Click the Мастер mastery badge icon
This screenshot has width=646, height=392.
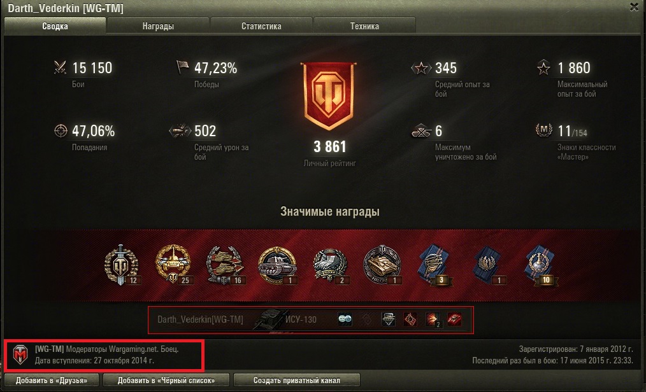(x=544, y=130)
